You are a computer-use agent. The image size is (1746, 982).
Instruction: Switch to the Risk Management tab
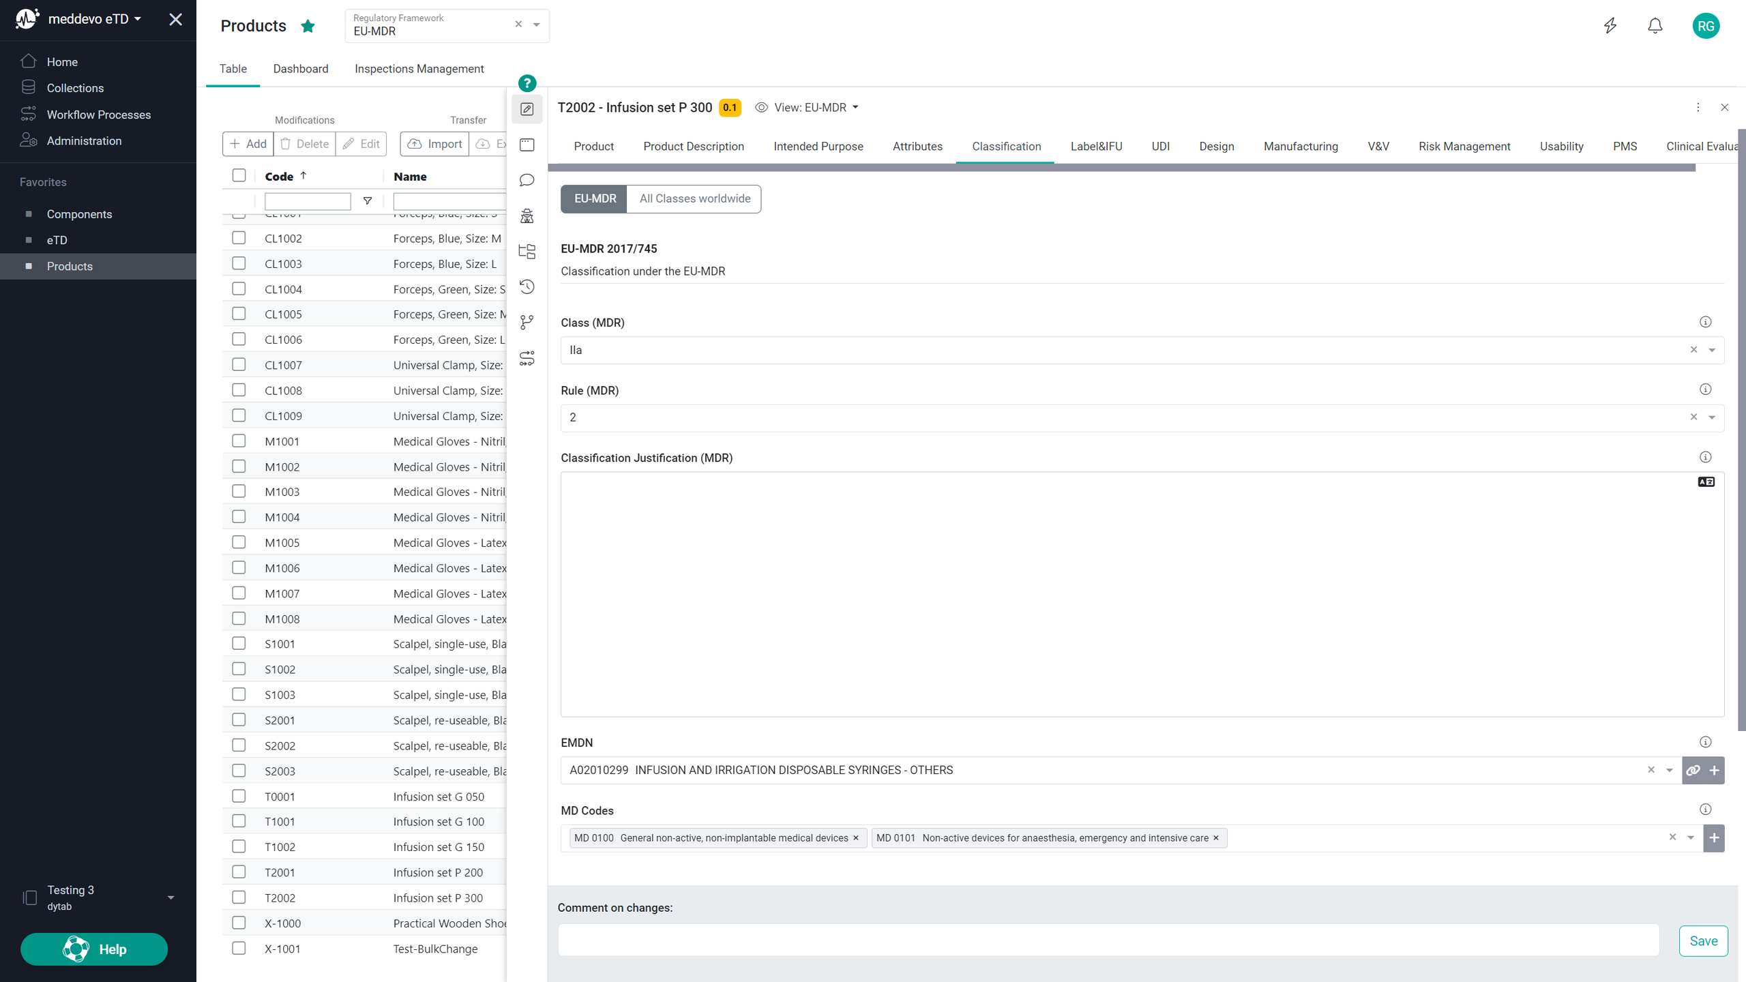tap(1464, 146)
